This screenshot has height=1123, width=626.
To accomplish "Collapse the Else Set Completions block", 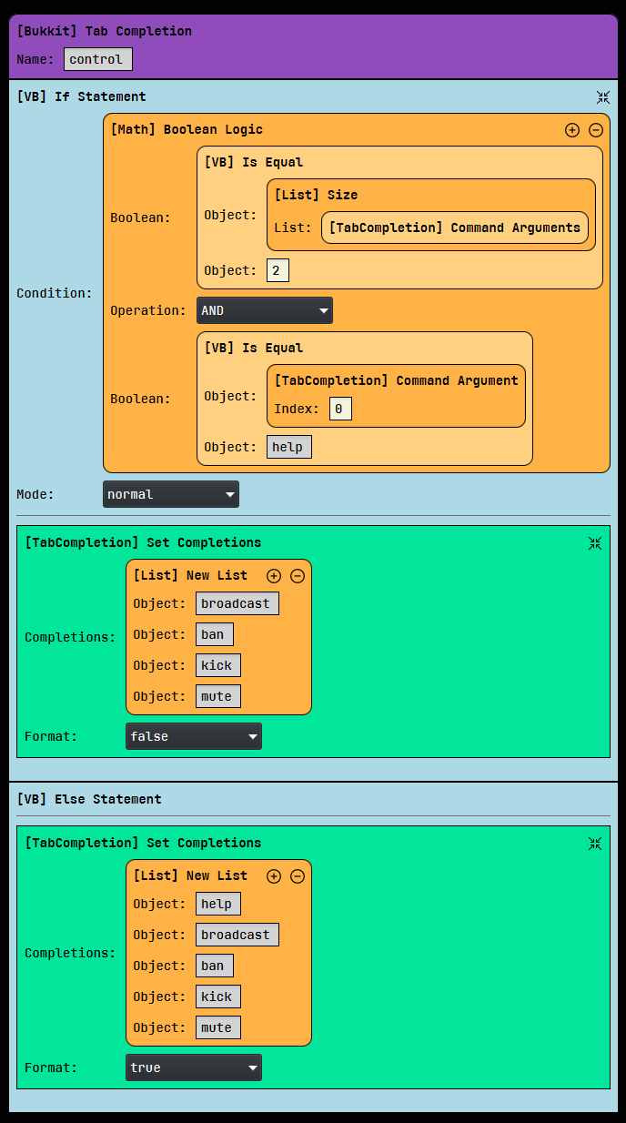I will pos(595,844).
